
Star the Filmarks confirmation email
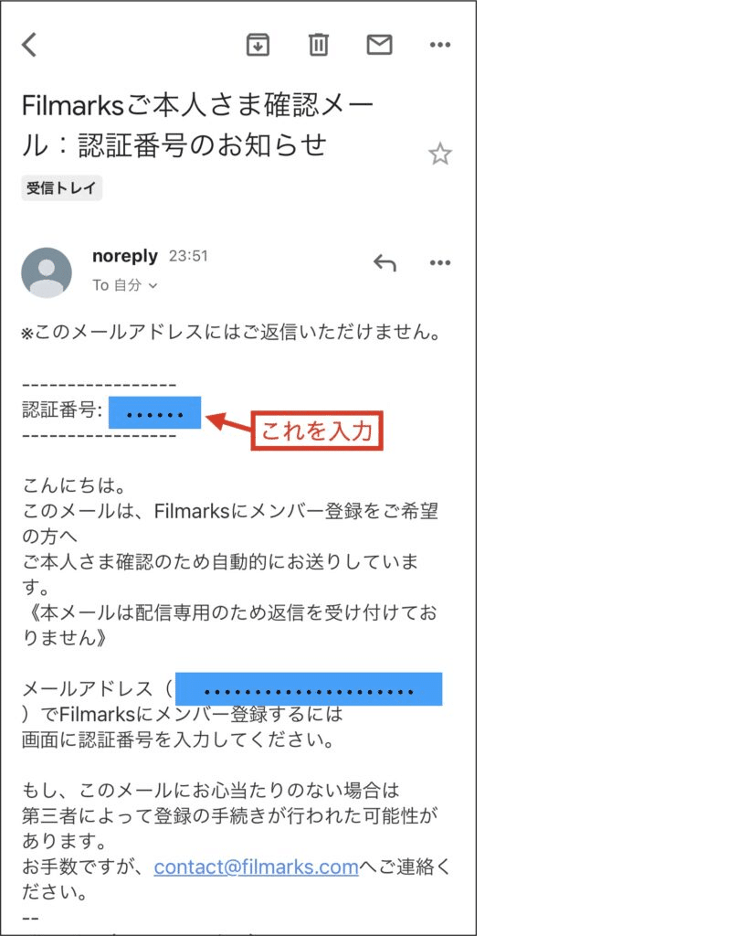(440, 154)
